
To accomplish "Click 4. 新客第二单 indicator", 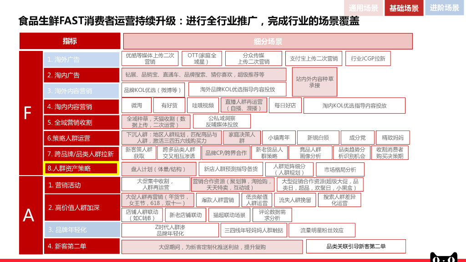I will coord(82,246).
